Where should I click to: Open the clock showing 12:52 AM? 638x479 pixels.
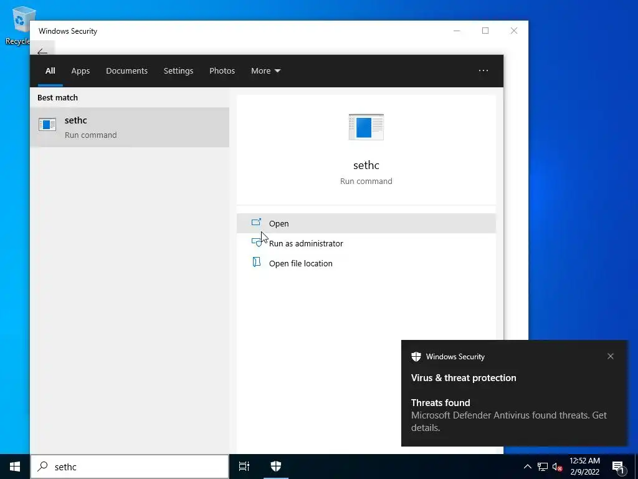[584, 467]
